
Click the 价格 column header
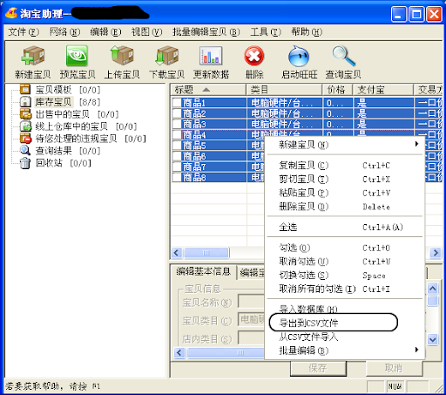[x=337, y=90]
